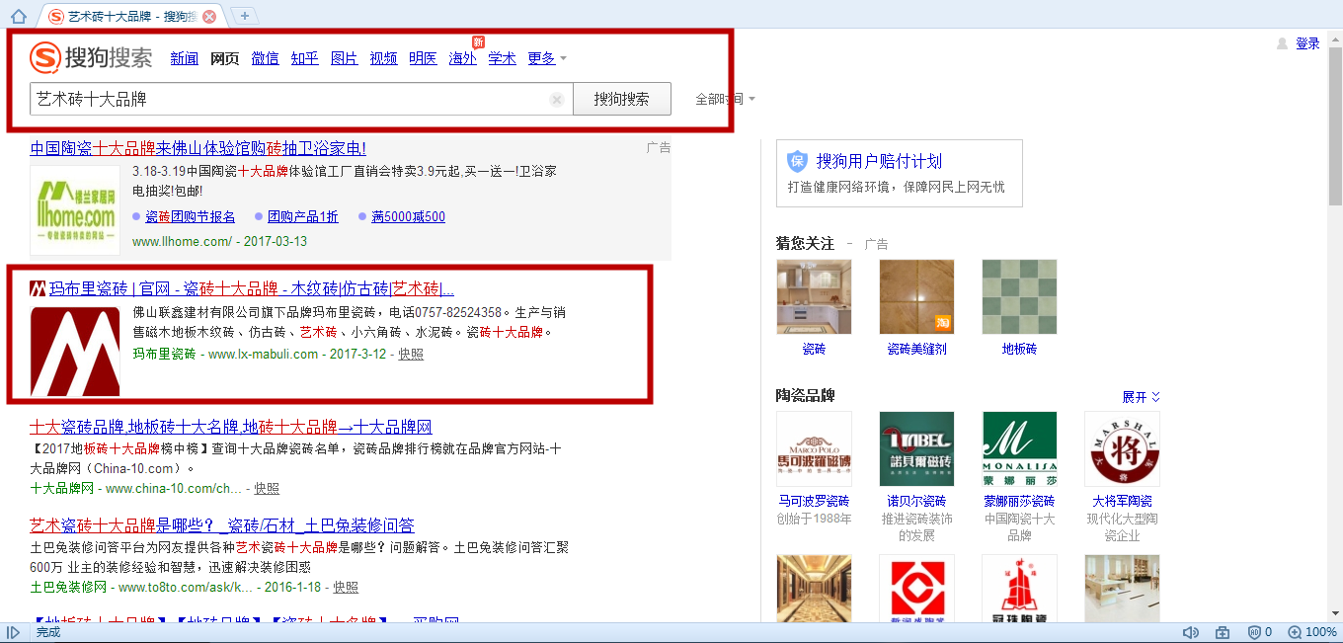Expand 陶瓷品牌 list with 展开

[1141, 396]
